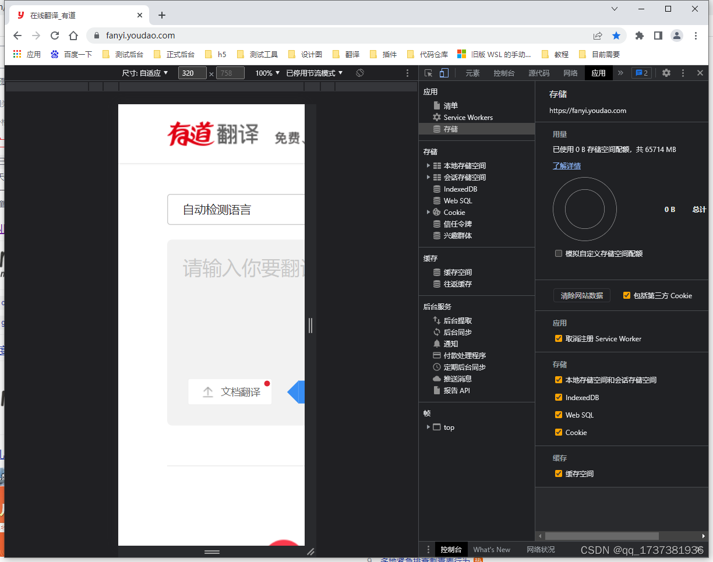Select 通知 under 后台服务
Viewport: 713px width, 562px height.
click(451, 343)
